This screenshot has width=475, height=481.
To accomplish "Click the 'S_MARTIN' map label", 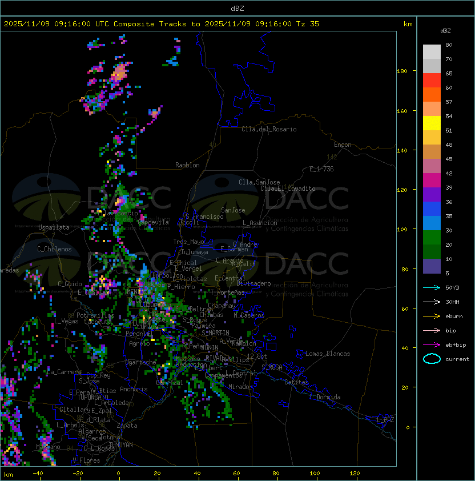I will 216,333.
